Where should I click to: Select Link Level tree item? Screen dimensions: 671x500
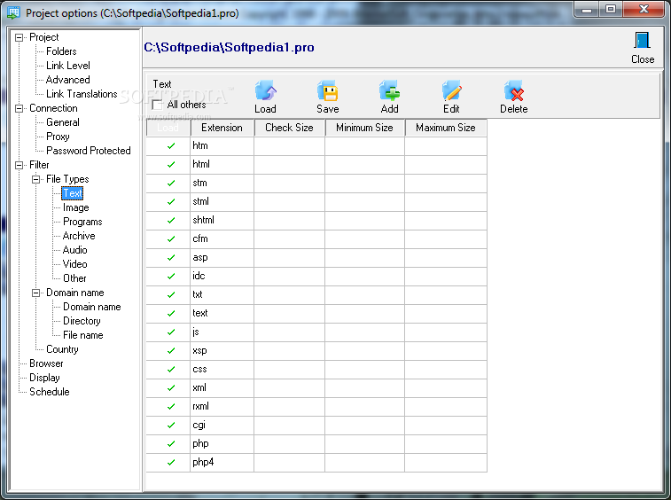coord(68,66)
